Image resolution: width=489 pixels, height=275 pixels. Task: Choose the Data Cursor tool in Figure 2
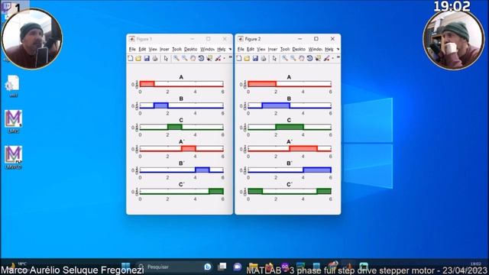(318, 58)
